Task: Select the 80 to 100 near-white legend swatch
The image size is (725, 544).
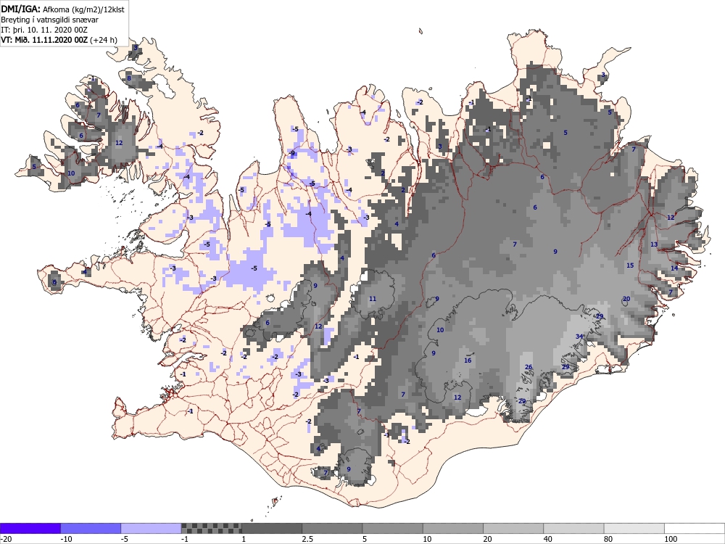Action: point(634,528)
